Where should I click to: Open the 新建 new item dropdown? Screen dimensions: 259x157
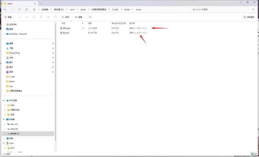pyautogui.click(x=9, y=17)
